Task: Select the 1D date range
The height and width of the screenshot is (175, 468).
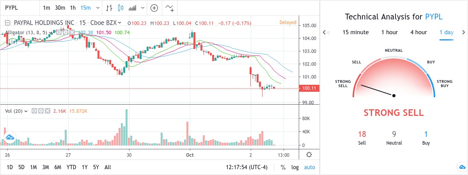Action: 10,167
